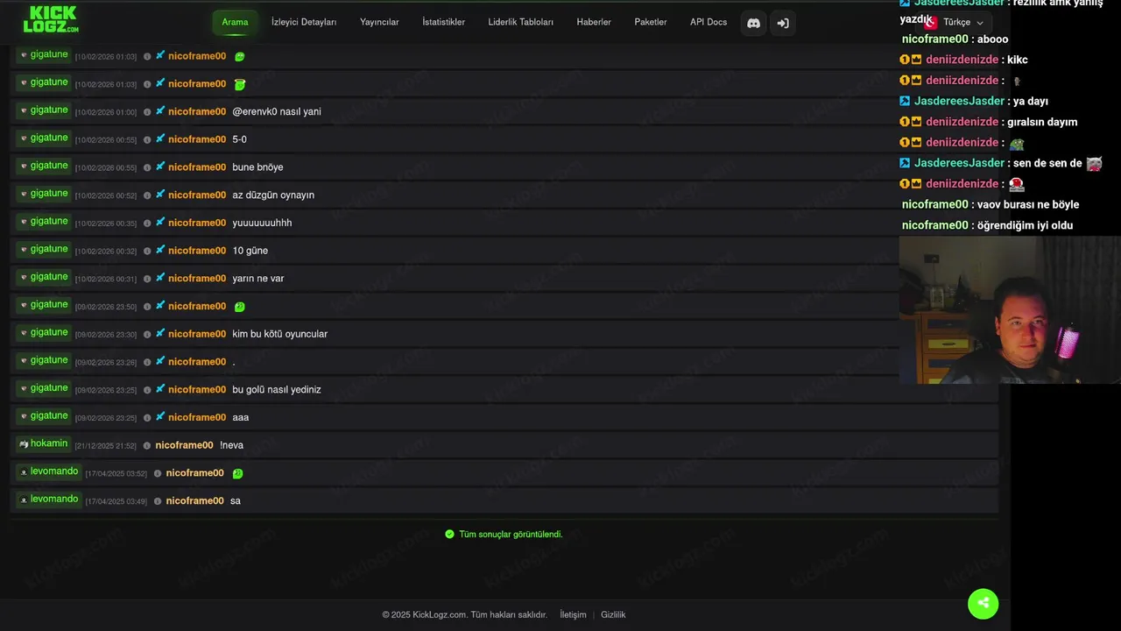Click info icon on levomando 'sa' row

pyautogui.click(x=158, y=501)
